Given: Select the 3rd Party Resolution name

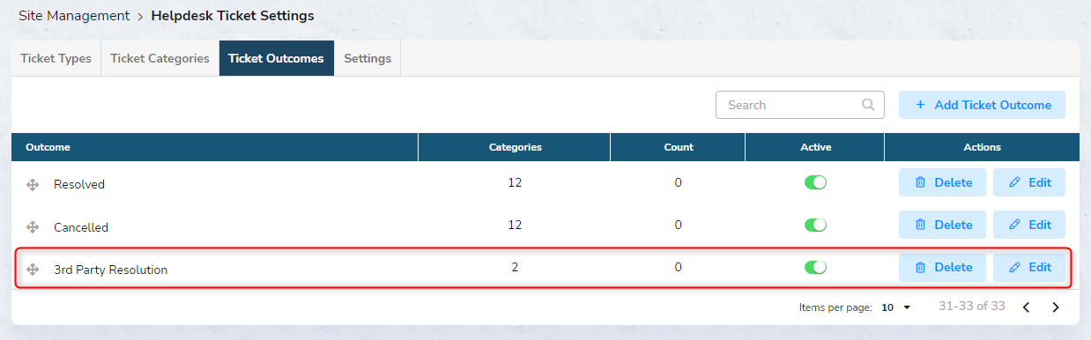Looking at the screenshot, I should (x=110, y=270).
